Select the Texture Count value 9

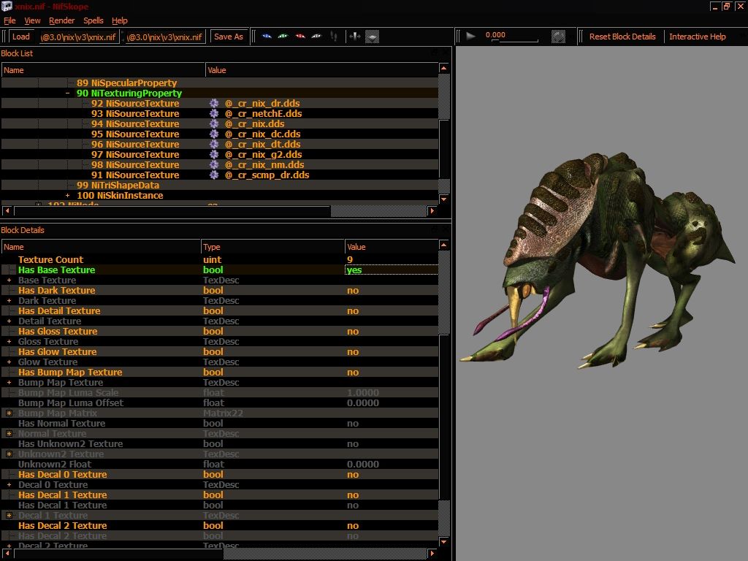(350, 260)
